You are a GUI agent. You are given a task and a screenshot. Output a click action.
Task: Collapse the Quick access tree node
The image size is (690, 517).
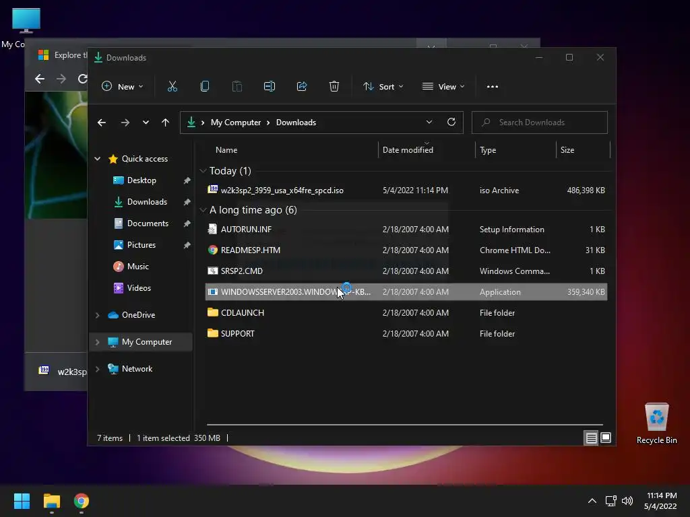[97, 159]
